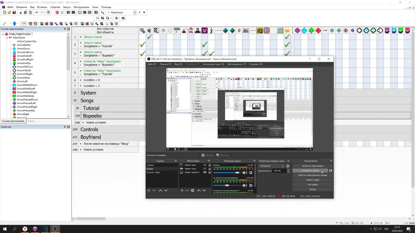Open the OBS Вид menu

(x=178, y=64)
